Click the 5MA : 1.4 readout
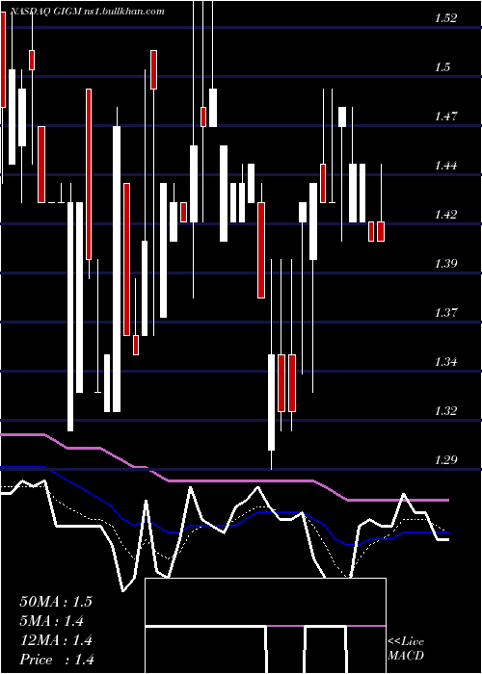This screenshot has height=674, width=482. [52, 621]
